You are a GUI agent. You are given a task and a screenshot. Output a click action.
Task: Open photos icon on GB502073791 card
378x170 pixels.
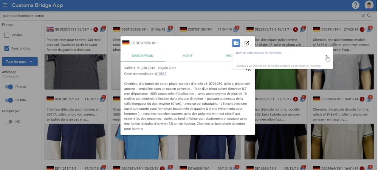[x=103, y=29]
